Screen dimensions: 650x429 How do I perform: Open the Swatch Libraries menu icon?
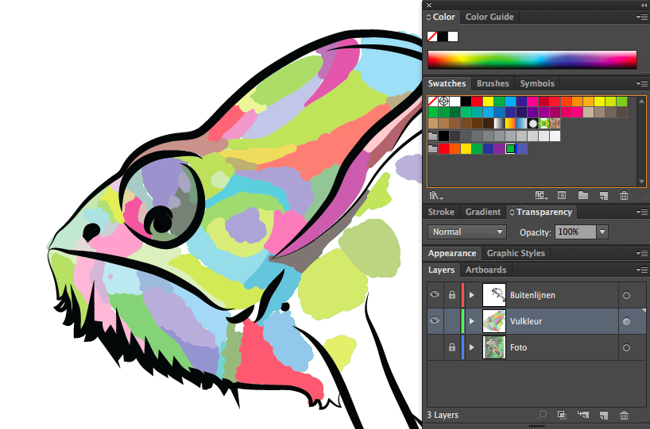click(435, 195)
